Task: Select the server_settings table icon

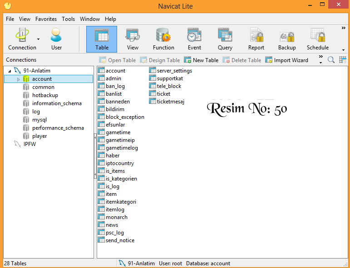Action: tap(153, 70)
